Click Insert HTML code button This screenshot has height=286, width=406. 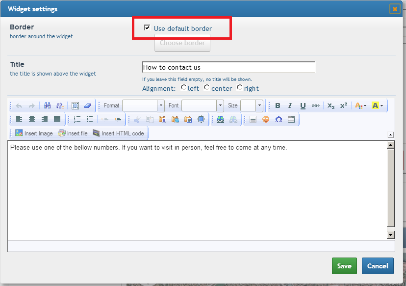[x=118, y=133]
